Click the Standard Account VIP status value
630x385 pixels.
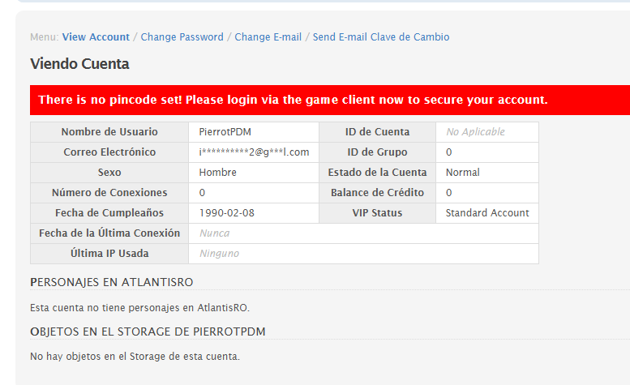click(487, 213)
